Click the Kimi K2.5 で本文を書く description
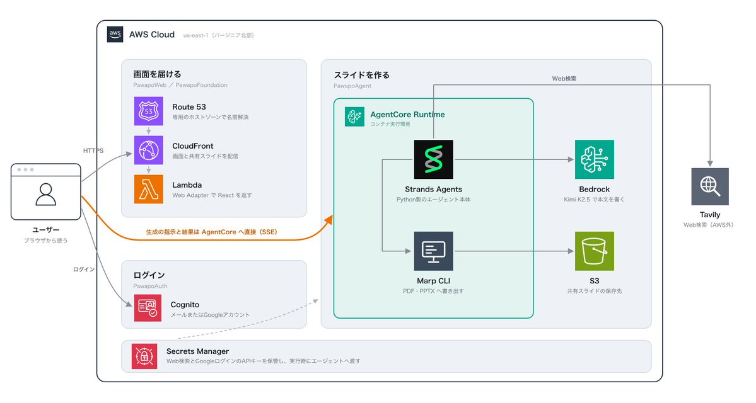 (x=595, y=200)
